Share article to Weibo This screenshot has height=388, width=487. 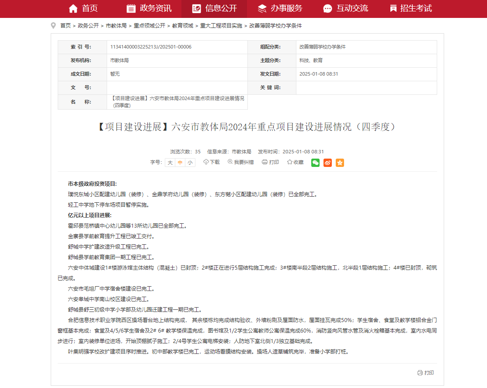327,163
